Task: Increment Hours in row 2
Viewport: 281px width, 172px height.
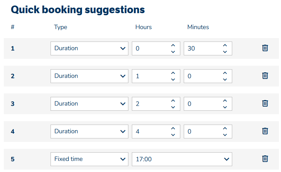Action: click(x=173, y=73)
